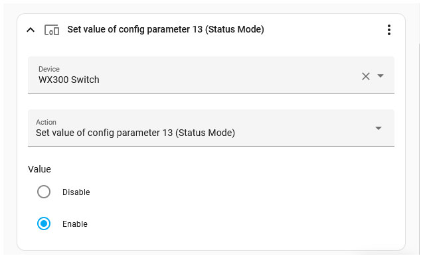Clear the WX300 Switch device selection
This screenshot has height=258, width=423.
pyautogui.click(x=366, y=76)
